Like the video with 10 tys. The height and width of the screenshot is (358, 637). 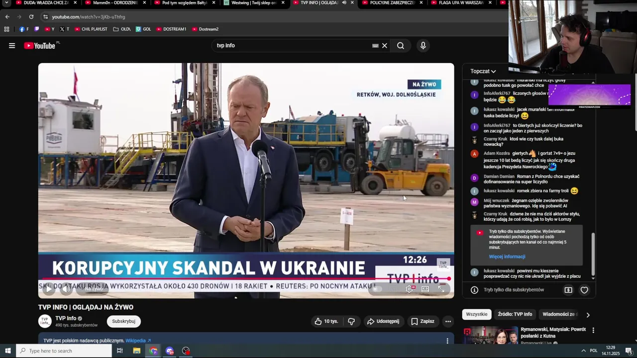326,321
